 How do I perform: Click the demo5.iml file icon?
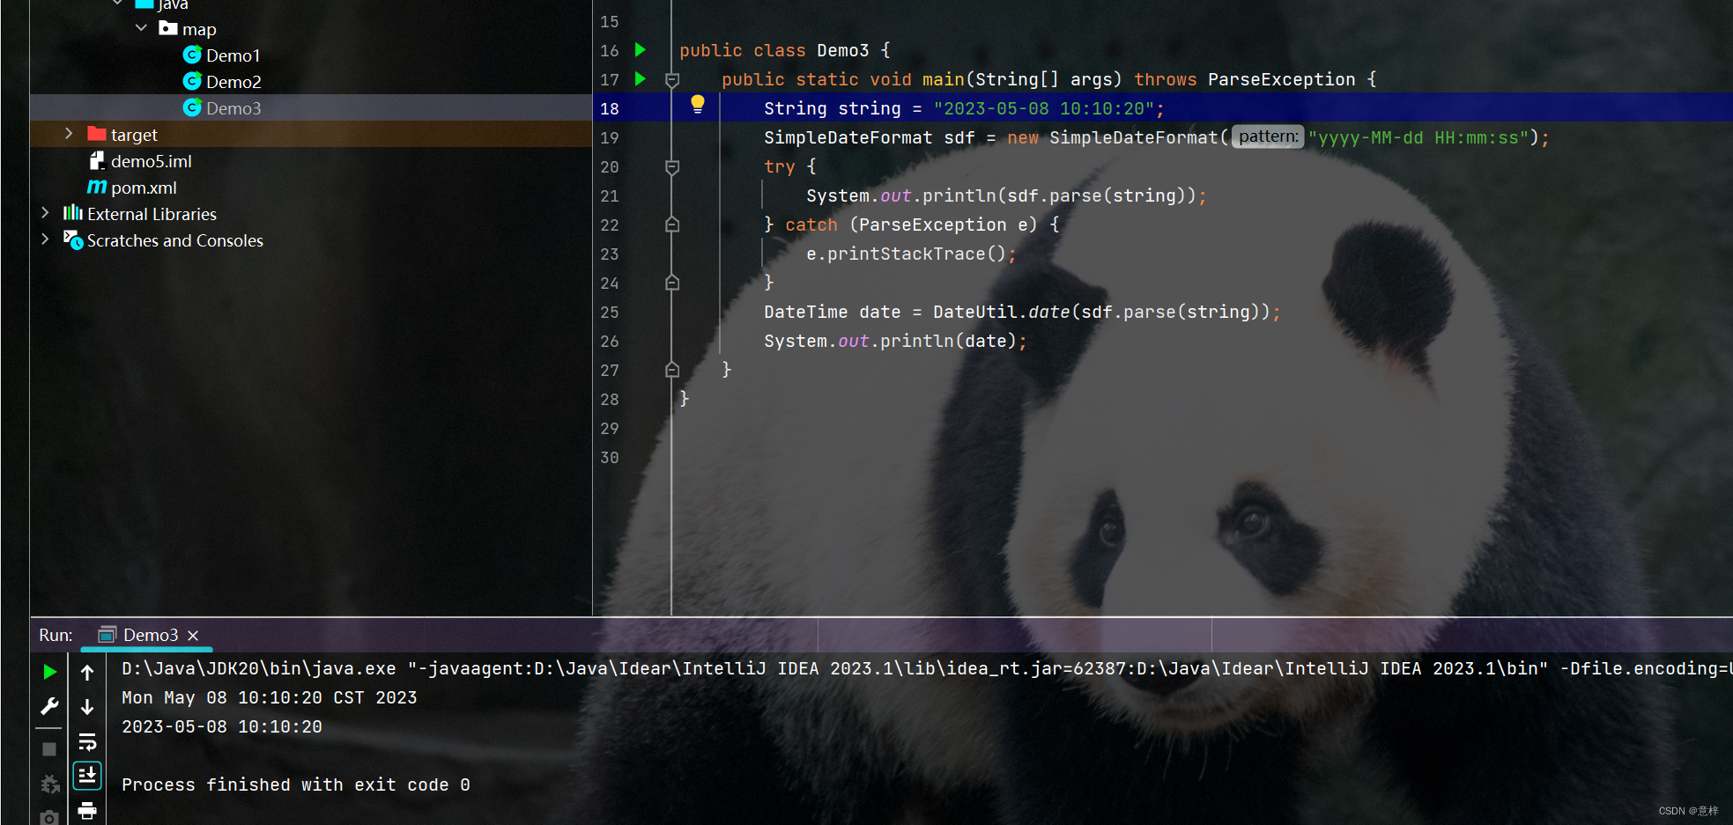click(97, 160)
